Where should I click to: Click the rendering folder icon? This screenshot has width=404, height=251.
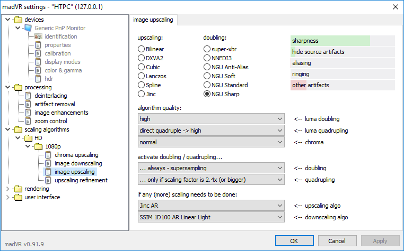18,189
